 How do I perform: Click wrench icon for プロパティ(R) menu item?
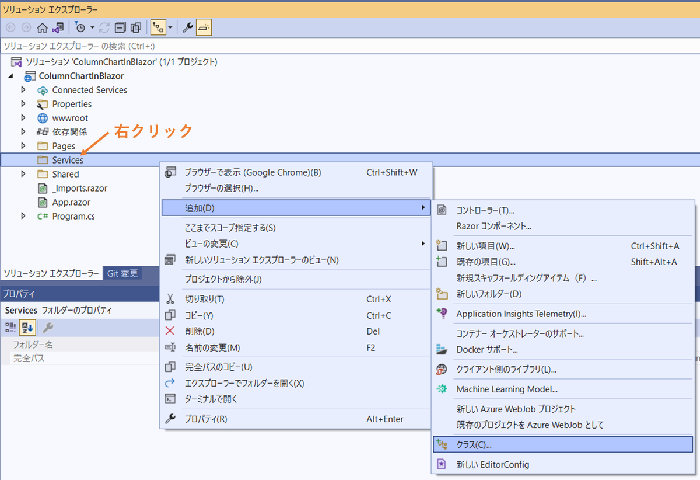coord(170,419)
